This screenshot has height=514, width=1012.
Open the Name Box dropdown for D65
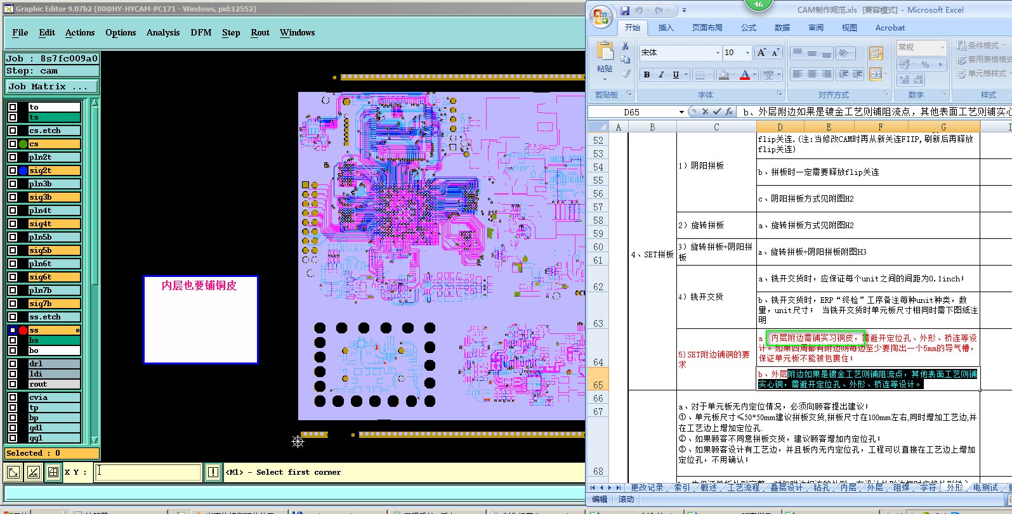[681, 112]
